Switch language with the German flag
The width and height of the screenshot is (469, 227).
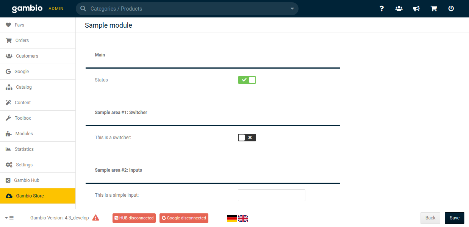(x=232, y=218)
